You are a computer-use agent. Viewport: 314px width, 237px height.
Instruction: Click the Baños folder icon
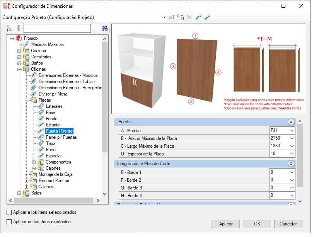click(26, 63)
